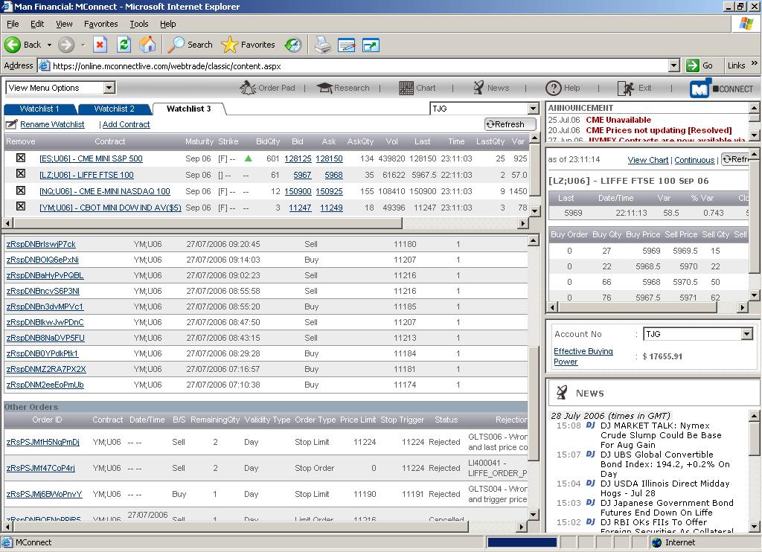This screenshot has height=552, width=762.
Task: Open order zRspDNBrIswjP7ck link
Action: pos(41,244)
